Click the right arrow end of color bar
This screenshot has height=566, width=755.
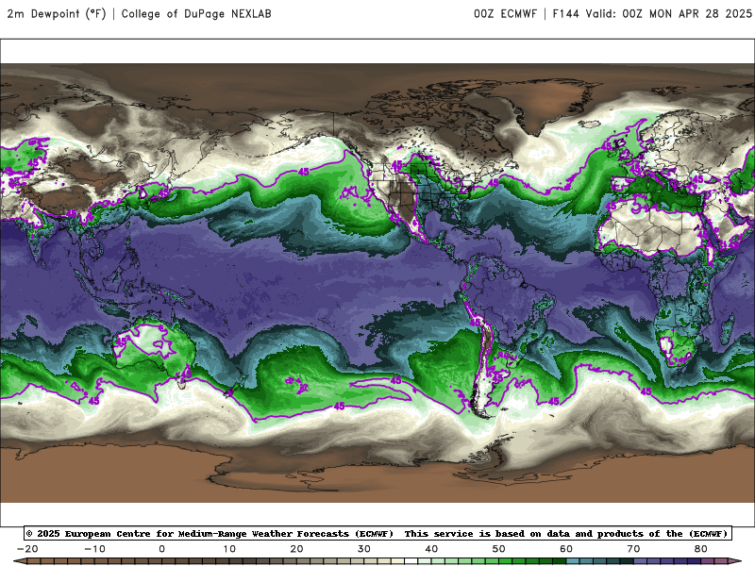735,561
